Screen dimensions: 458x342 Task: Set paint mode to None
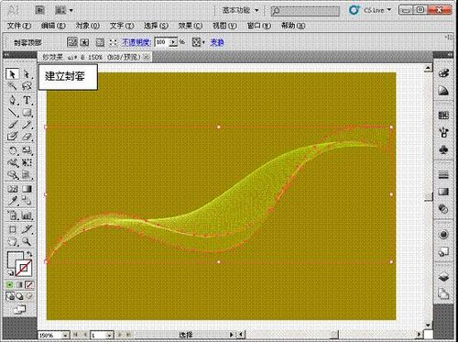[x=29, y=285]
